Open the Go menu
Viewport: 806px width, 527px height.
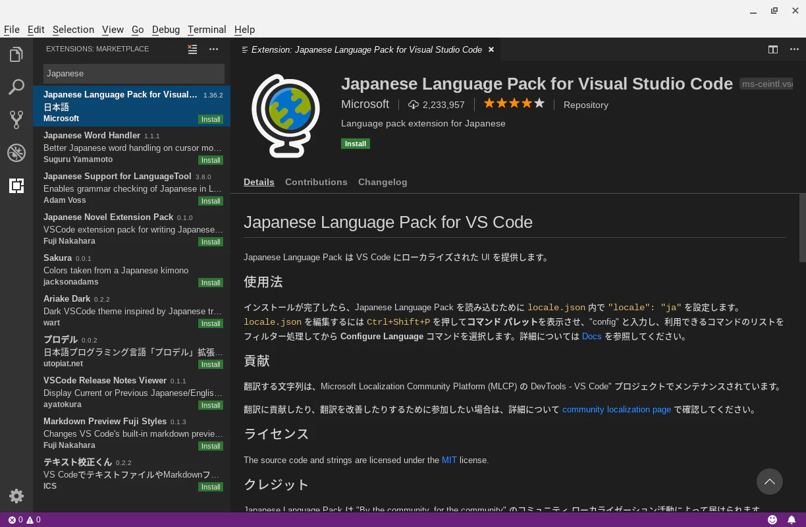[138, 30]
